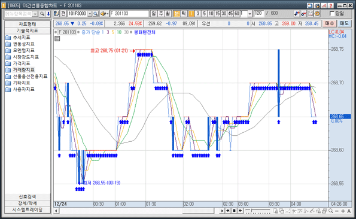Screen dimensions: 356x219
Task: Select the 10-minute interval button
Action: tap(211, 14)
